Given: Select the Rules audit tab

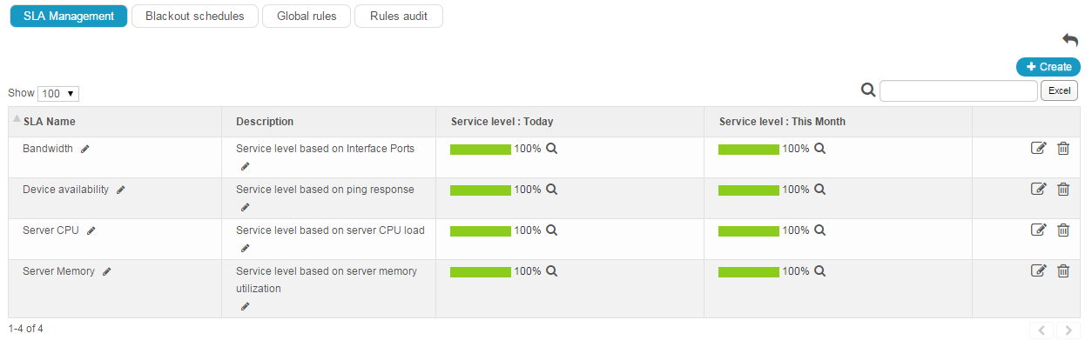Looking at the screenshot, I should 399,17.
